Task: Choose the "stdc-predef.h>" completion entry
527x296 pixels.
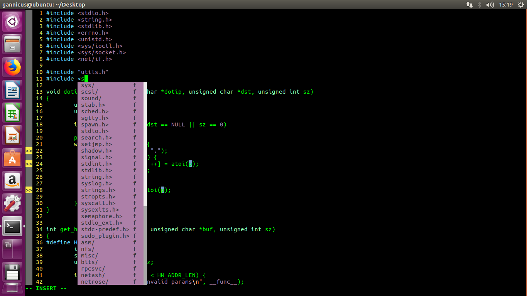Action: 110,229
